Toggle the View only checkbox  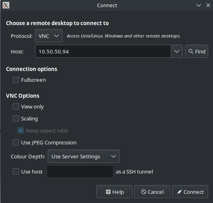pyautogui.click(x=16, y=106)
